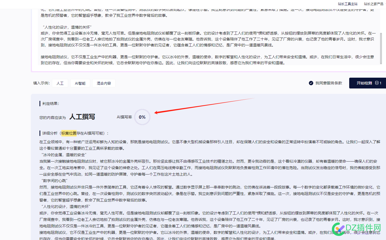The width and height of the screenshot is (386, 240).
Task: Click the 标黄位置 highlighted text
Action: (x=69, y=133)
